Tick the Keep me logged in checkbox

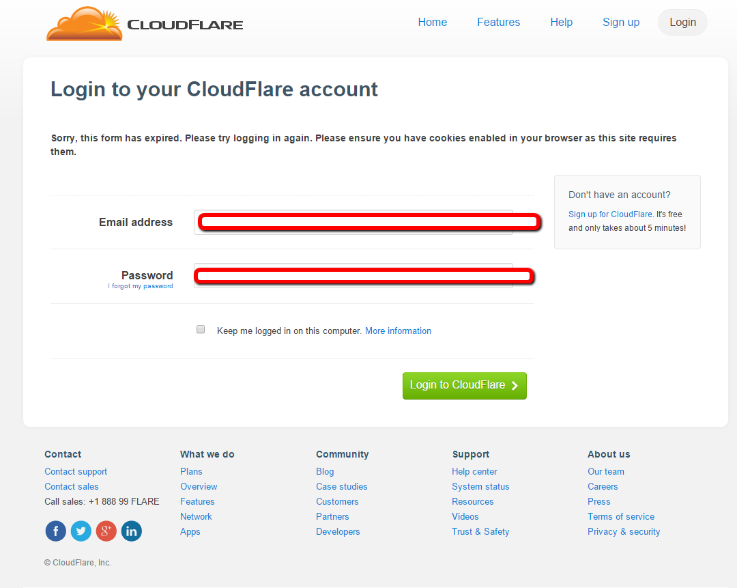pyautogui.click(x=201, y=329)
